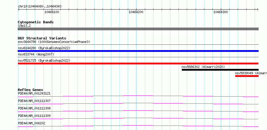Click the 10464100 ruler tick label
This screenshot has width=267, height=130.
point(52,12)
